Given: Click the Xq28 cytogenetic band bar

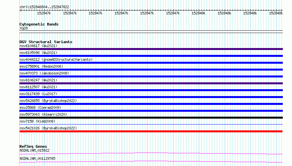Looking at the screenshot, I should tap(151, 32).
